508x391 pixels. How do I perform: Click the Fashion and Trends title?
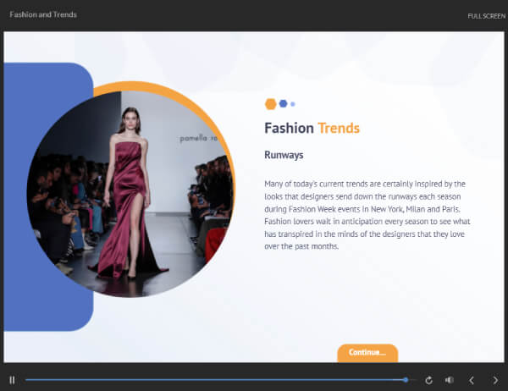(42, 15)
